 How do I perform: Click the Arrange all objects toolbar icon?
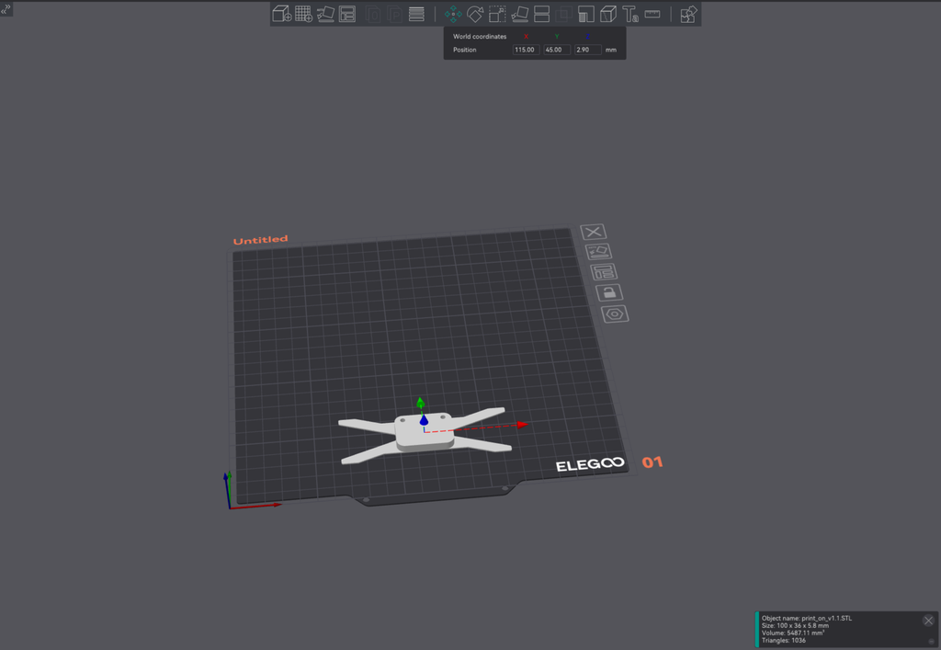tap(347, 14)
